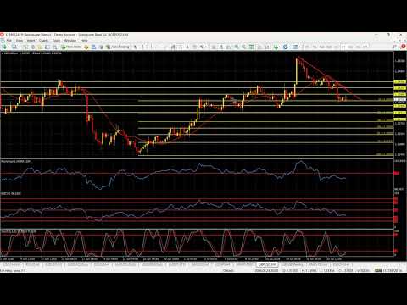Toggle the Market Watch window icon
Viewport: 407px width, 305px height.
[x=25, y=47]
